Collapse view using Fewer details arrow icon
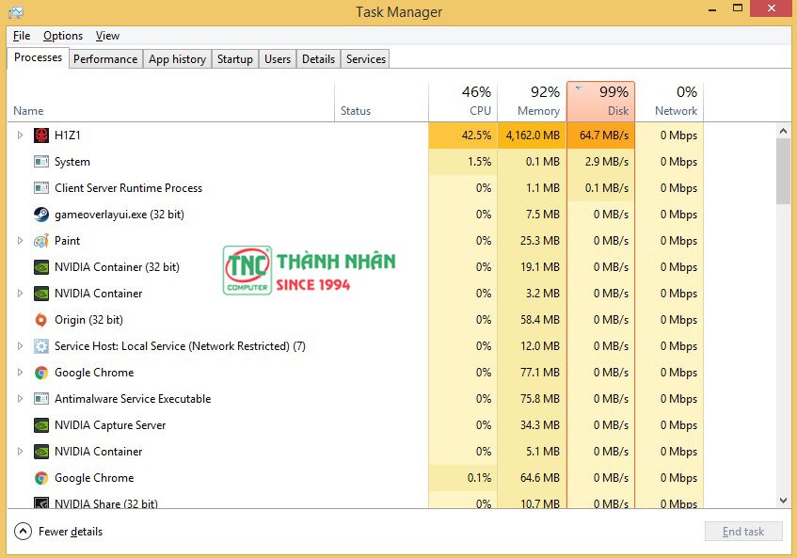Image resolution: width=797 pixels, height=558 pixels. 23,531
